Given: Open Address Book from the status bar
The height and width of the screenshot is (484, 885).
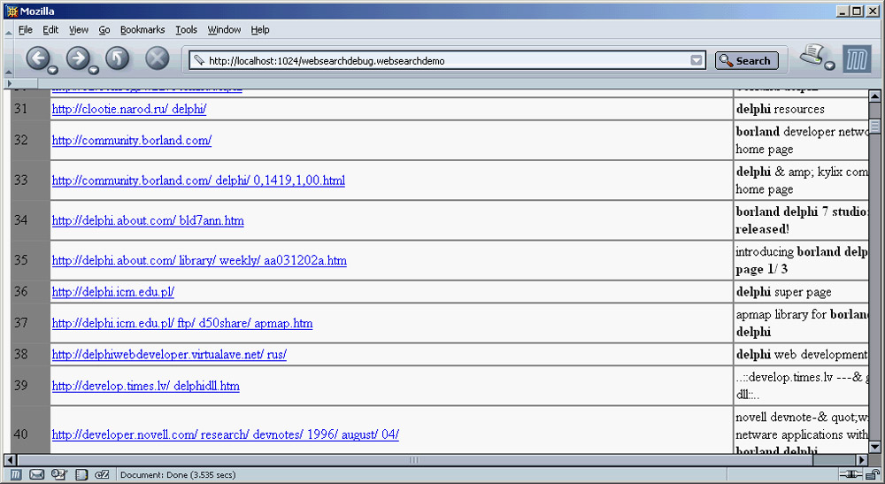Looking at the screenshot, I should pyautogui.click(x=81, y=475).
